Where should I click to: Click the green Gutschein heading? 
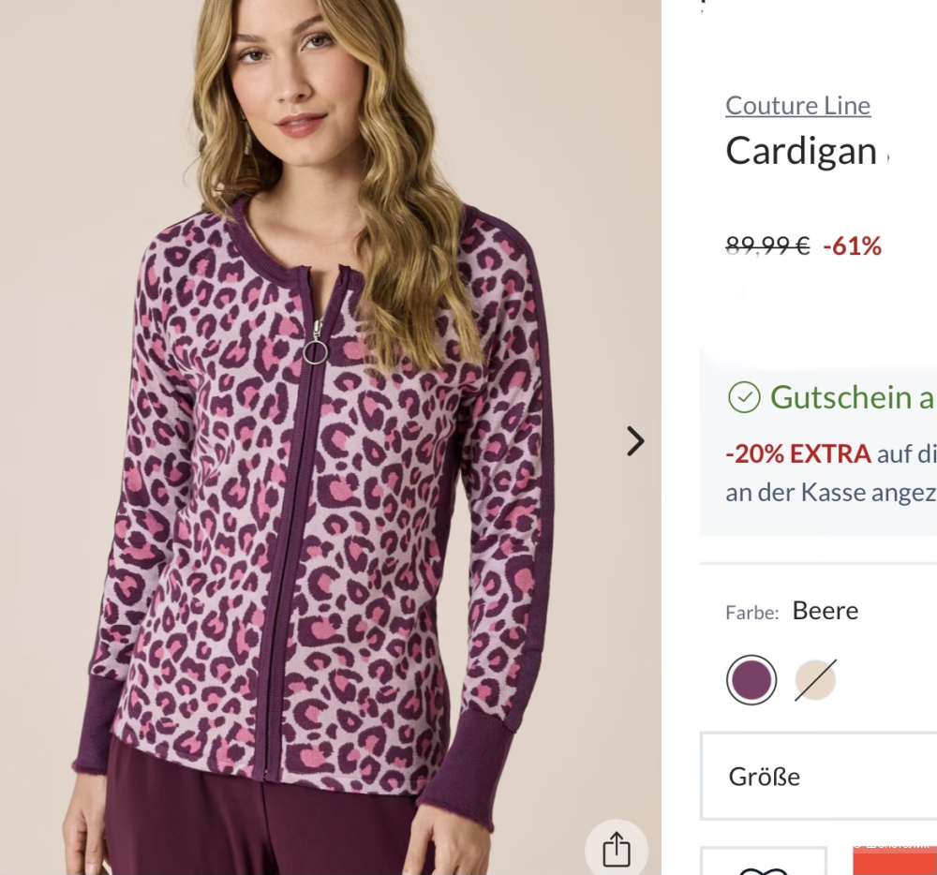click(x=851, y=397)
